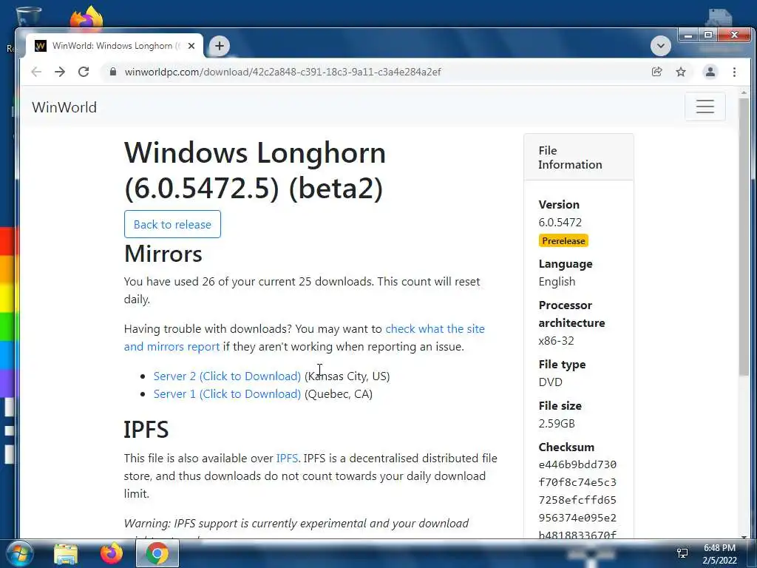Screen dimensions: 757x568
Task: Launch Firefox from the taskbar
Action: (x=112, y=553)
